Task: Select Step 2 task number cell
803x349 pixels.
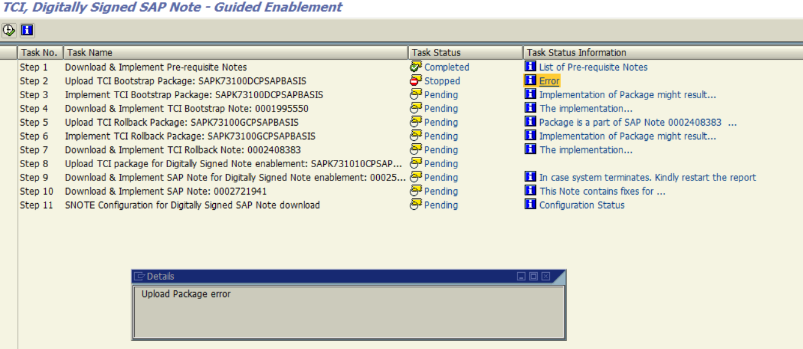Action: point(34,81)
